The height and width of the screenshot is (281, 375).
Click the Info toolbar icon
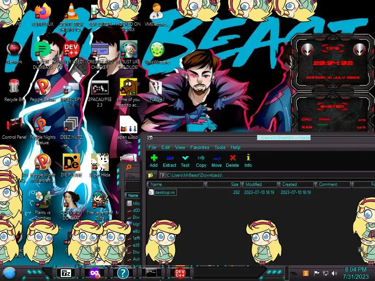[248, 161]
